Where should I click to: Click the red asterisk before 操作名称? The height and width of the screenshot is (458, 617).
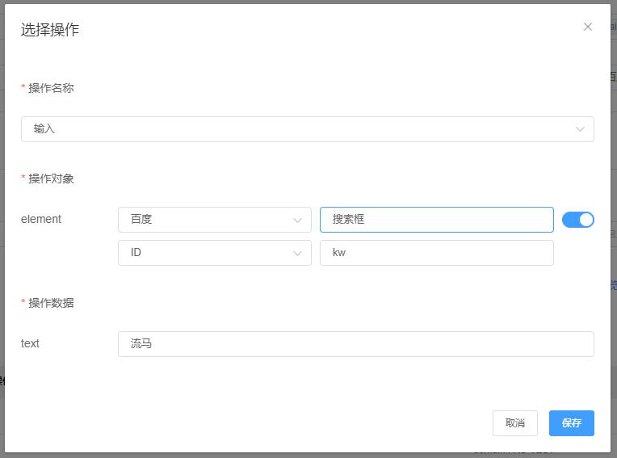click(x=23, y=88)
